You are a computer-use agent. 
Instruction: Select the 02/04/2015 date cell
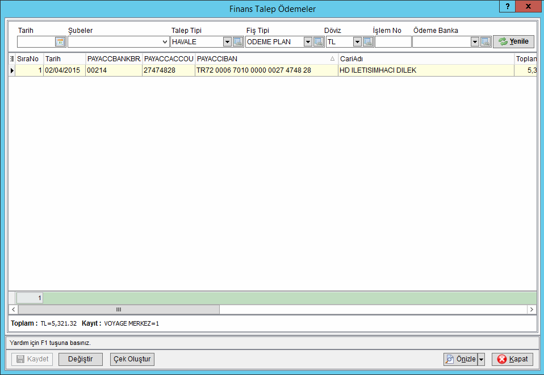(x=65, y=70)
